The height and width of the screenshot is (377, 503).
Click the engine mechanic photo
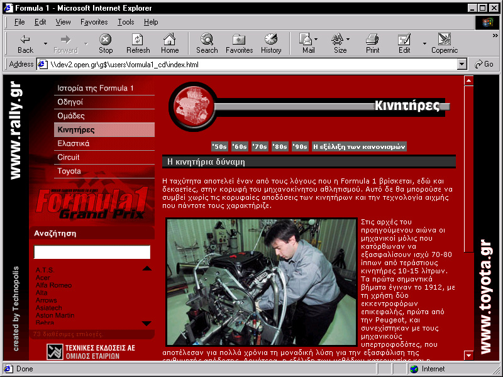(x=262, y=282)
